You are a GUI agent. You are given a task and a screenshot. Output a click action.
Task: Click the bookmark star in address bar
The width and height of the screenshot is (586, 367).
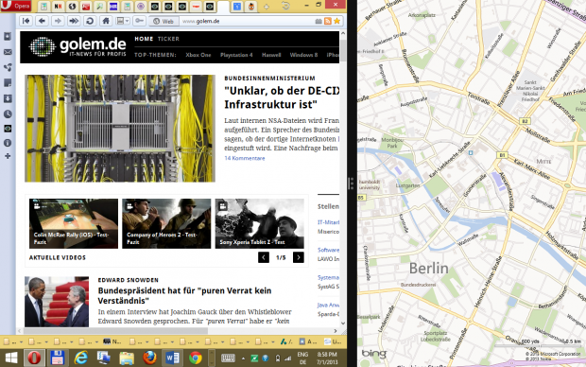click(x=336, y=22)
